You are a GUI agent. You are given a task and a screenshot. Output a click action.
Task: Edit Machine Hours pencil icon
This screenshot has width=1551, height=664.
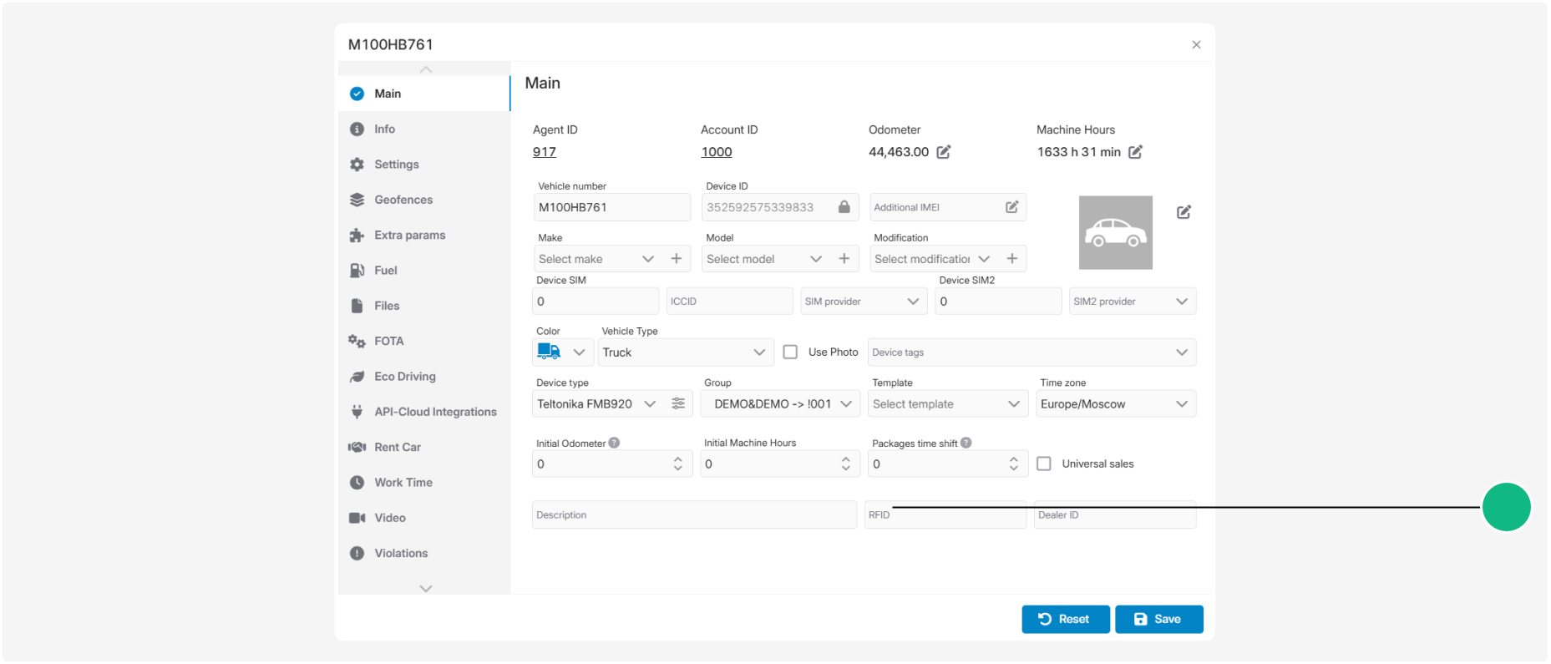tap(1136, 152)
